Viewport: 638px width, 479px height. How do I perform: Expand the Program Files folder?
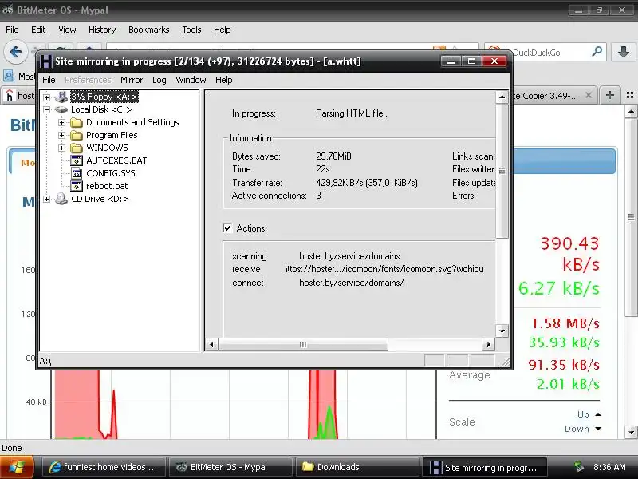(62, 135)
